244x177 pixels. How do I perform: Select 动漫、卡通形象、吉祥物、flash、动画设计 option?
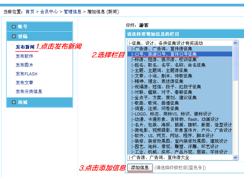tap(180, 119)
